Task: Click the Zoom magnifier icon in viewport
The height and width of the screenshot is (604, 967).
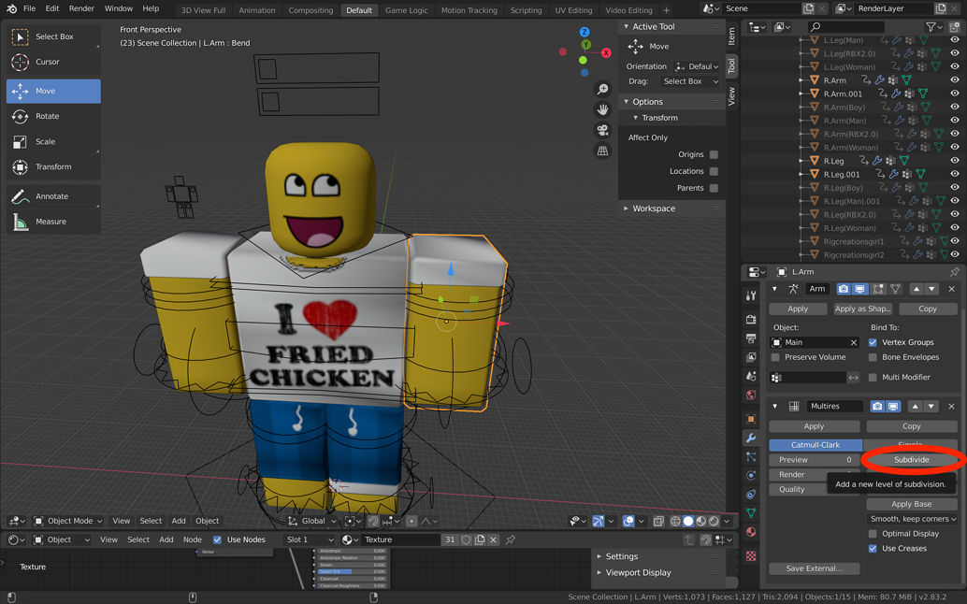Action: point(602,89)
